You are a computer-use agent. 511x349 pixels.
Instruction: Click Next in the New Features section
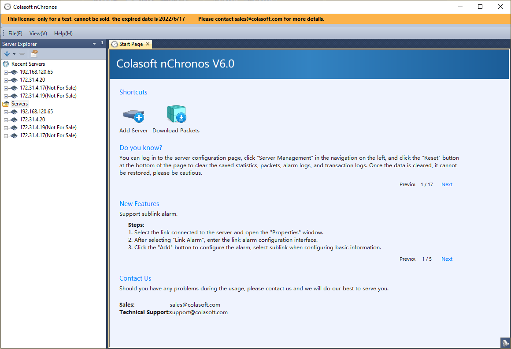(447, 259)
